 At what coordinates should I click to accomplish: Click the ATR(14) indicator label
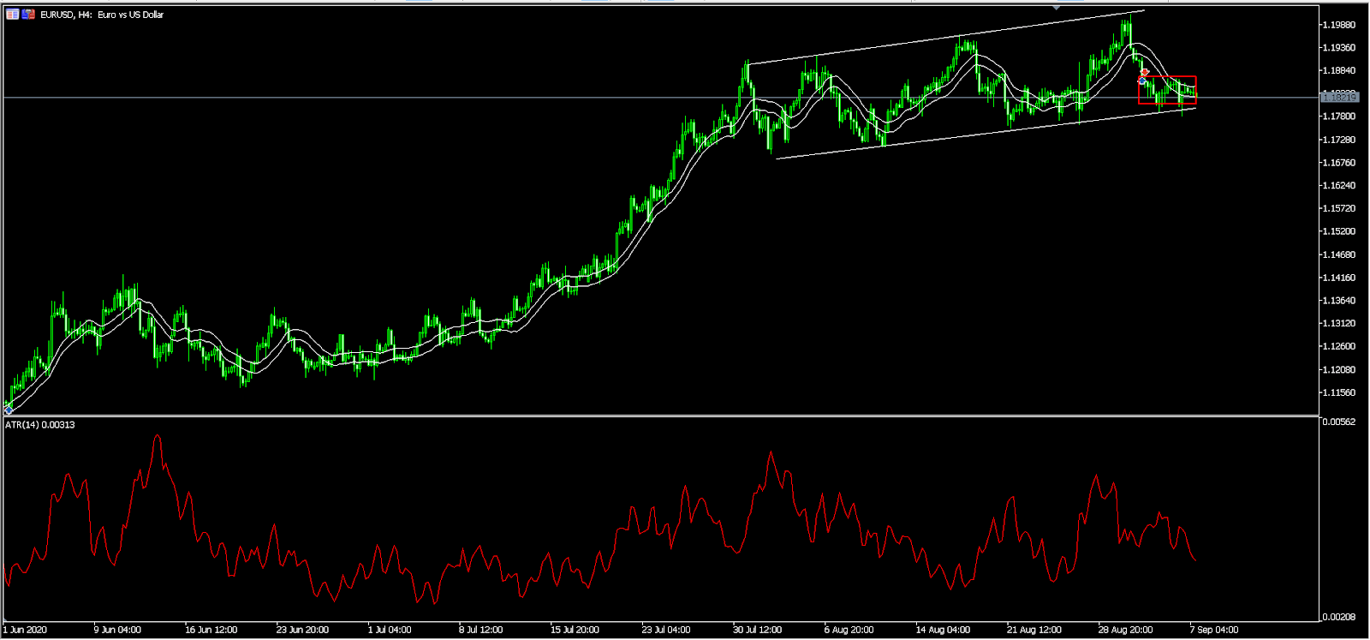click(39, 425)
